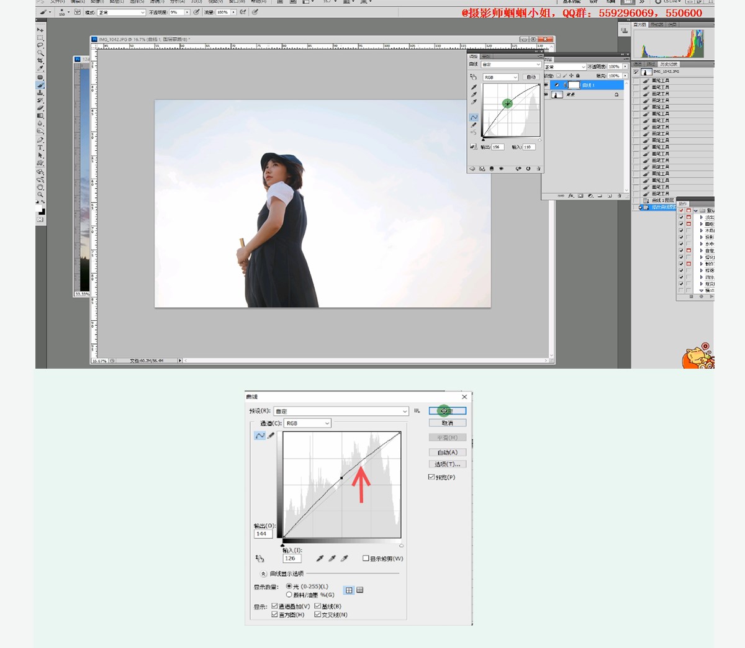Collapse the Curve Display Options section
The image size is (745, 648).
(x=263, y=574)
